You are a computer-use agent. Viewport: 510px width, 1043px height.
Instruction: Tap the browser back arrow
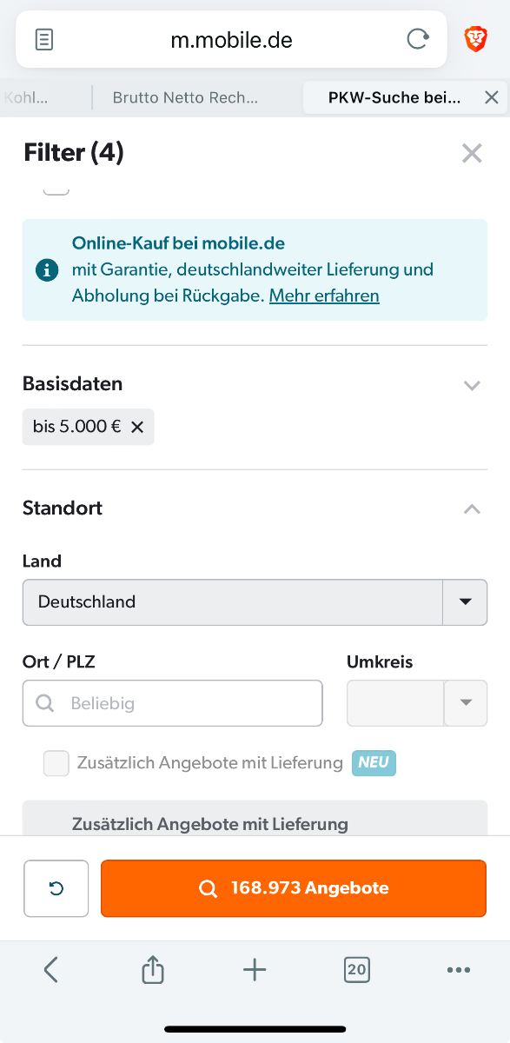(x=50, y=969)
